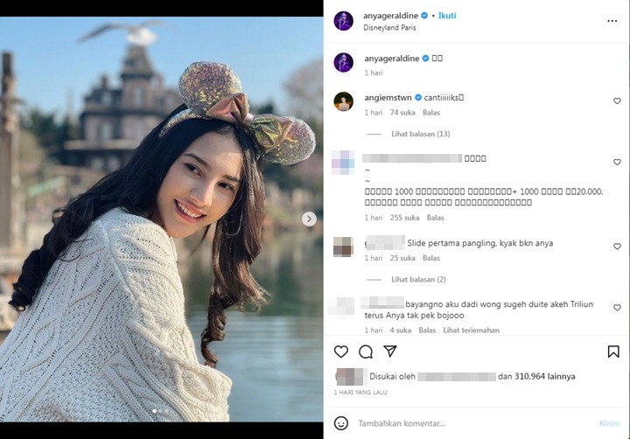Open anyageraldine username in caption
The height and width of the screenshot is (439, 630).
tap(392, 59)
